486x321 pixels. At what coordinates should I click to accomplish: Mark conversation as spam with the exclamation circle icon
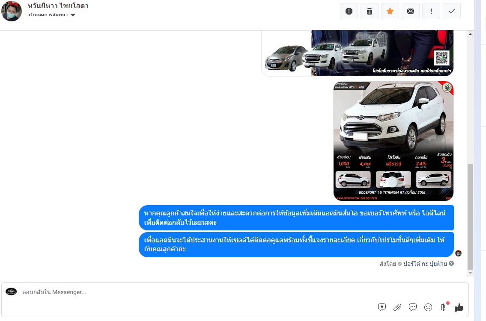[x=349, y=11]
